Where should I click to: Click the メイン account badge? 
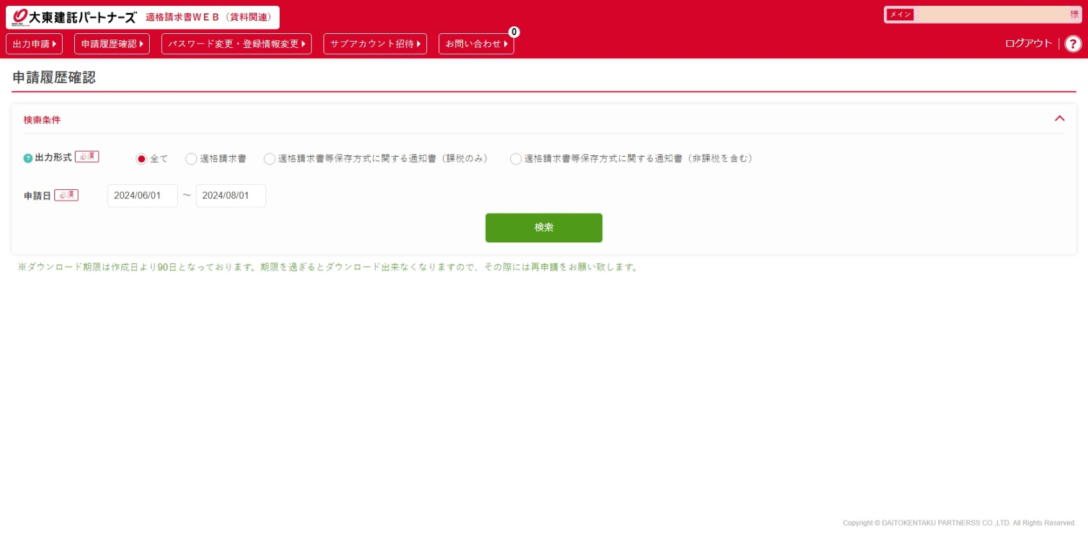(x=900, y=15)
